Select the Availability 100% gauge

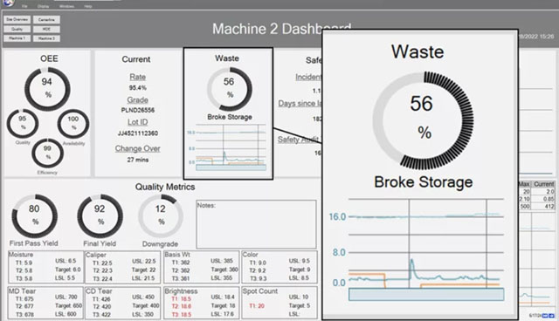[x=73, y=123]
